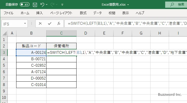Select row 3 header

4,53
